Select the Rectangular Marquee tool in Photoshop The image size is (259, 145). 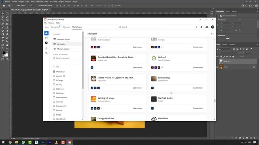click(x=7, y=13)
